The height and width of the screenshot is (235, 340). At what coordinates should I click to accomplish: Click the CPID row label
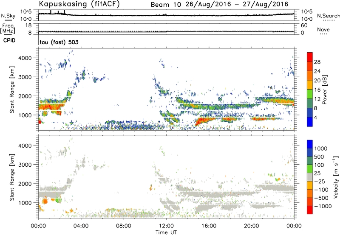point(9,40)
